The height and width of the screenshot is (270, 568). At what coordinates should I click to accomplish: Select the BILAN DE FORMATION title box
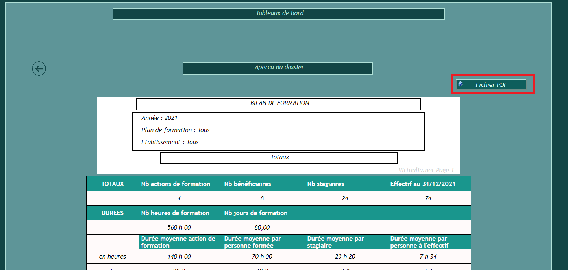[279, 104]
